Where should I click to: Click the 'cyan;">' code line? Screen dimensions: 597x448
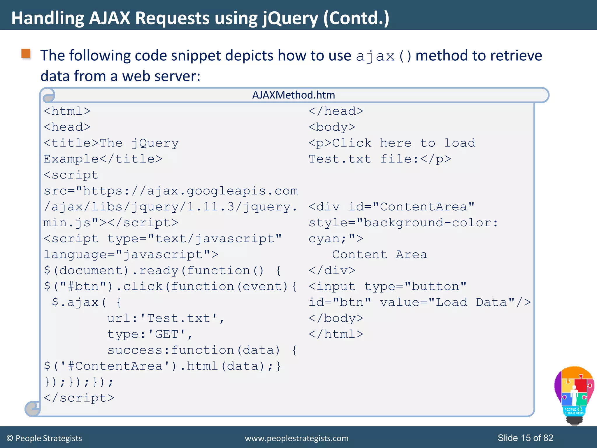(336, 239)
